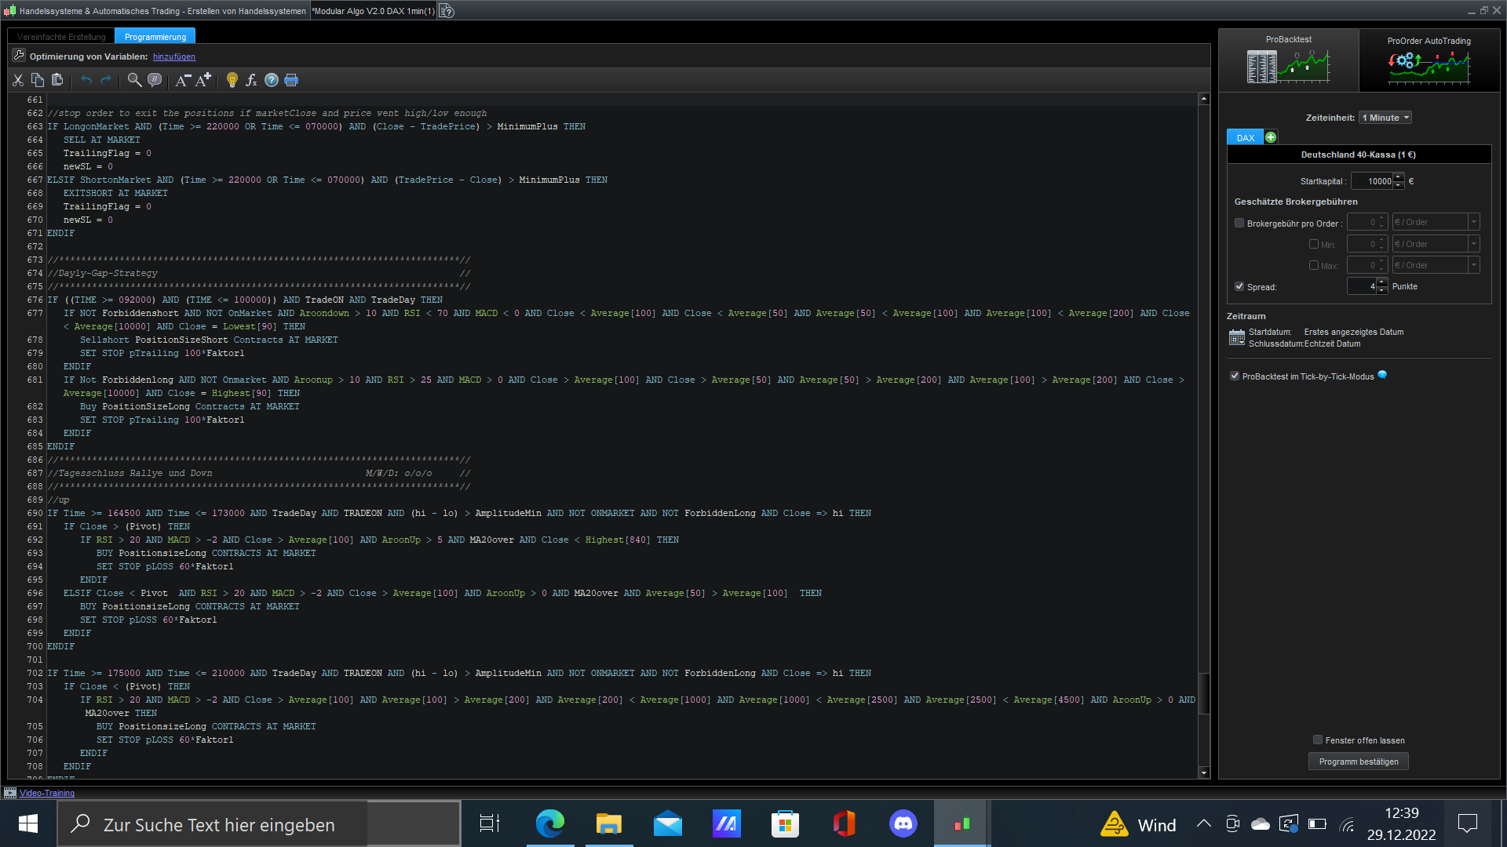Expand the Max €/Order unit dropdown

pos(1473,265)
